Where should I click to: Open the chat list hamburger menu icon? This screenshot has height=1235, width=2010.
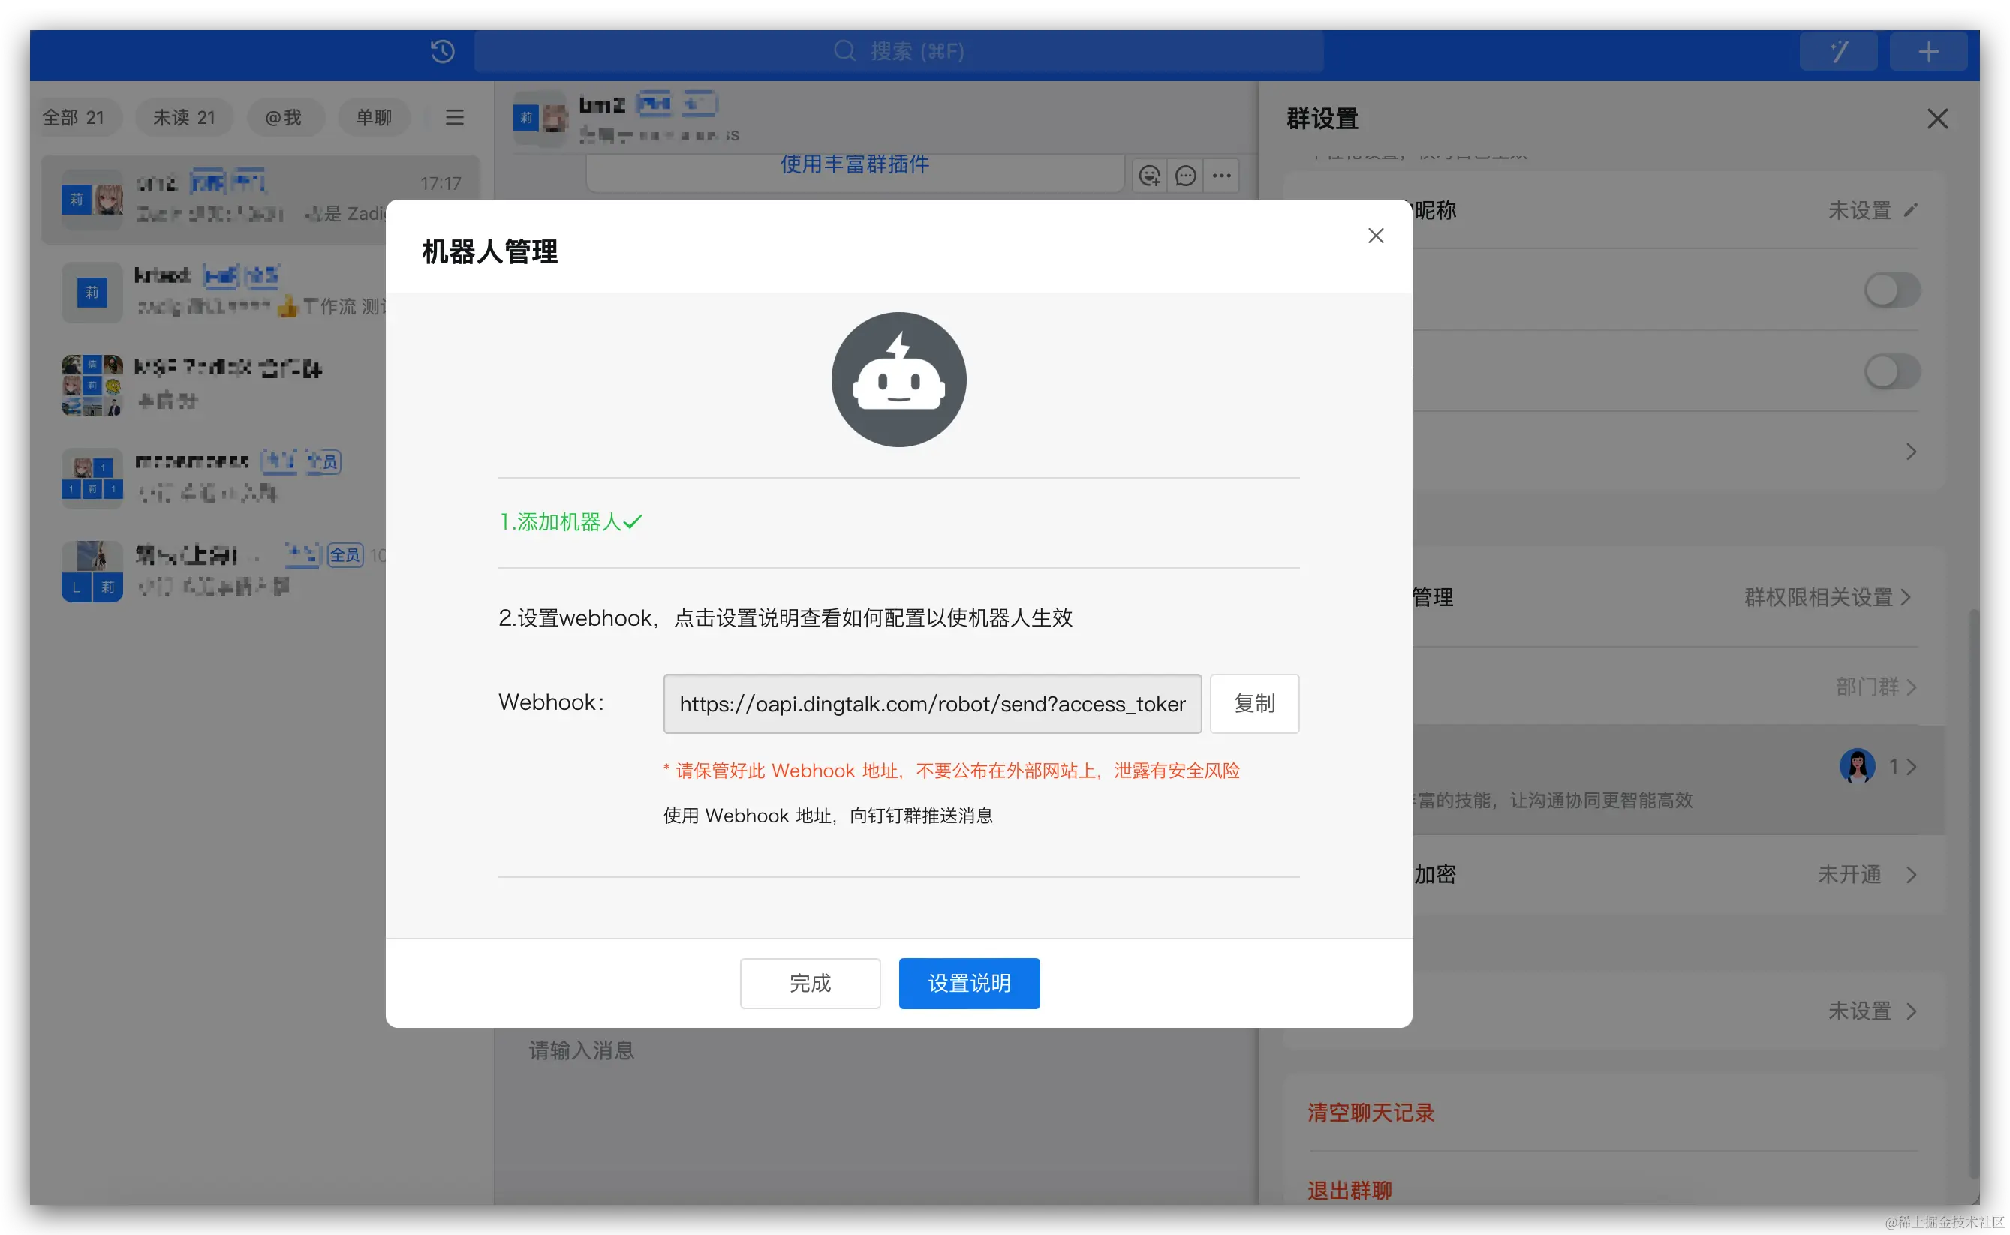(454, 118)
